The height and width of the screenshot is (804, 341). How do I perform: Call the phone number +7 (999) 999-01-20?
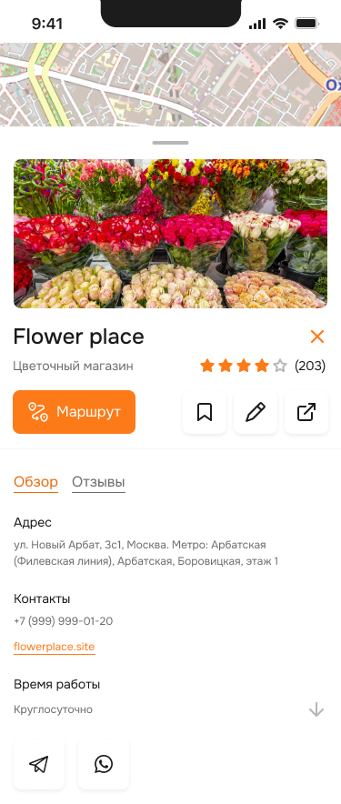(64, 621)
